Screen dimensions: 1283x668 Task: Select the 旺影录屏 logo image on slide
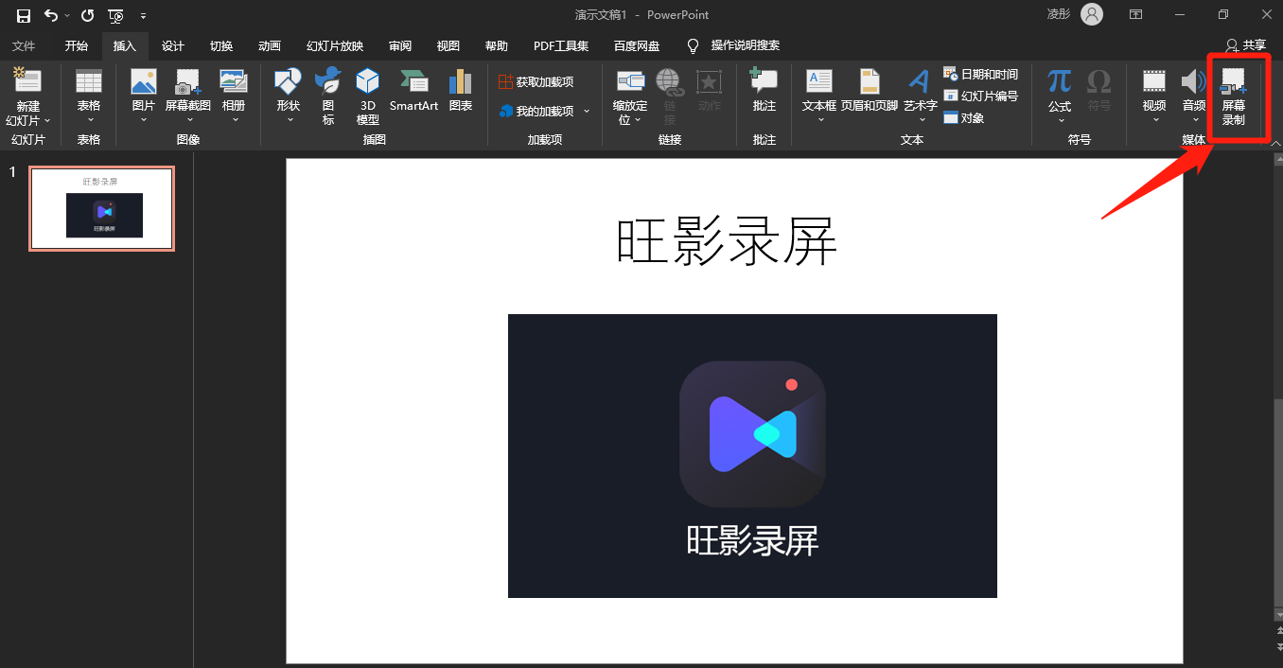pyautogui.click(x=752, y=456)
